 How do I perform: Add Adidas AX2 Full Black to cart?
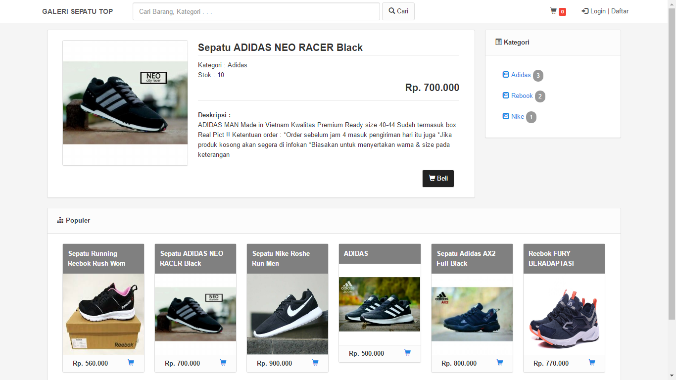(x=499, y=363)
